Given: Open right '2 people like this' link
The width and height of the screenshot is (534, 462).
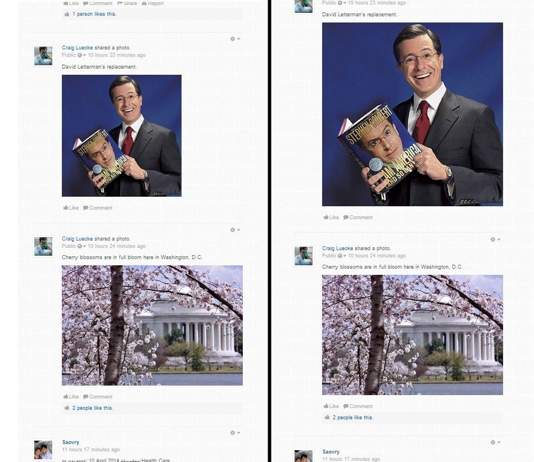Looking at the screenshot, I should (353, 418).
